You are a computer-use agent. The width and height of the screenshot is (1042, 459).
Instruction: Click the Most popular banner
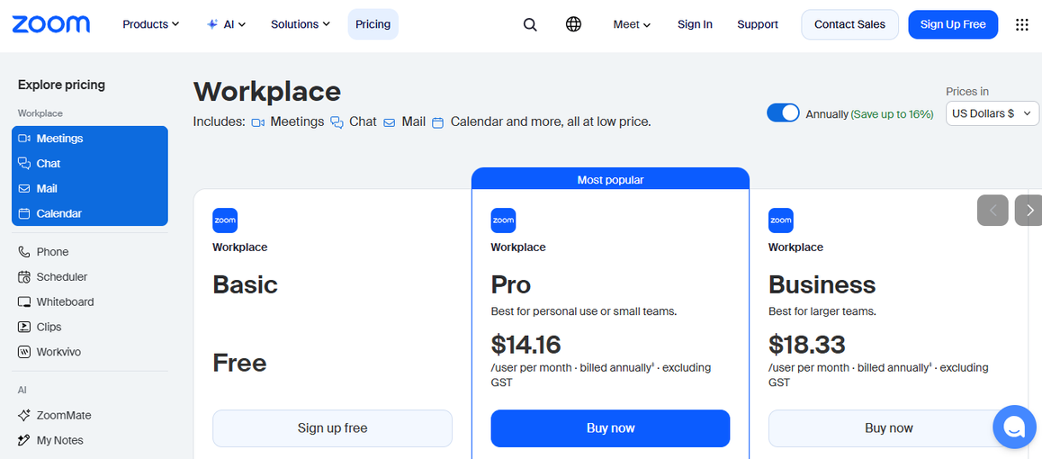(x=611, y=179)
